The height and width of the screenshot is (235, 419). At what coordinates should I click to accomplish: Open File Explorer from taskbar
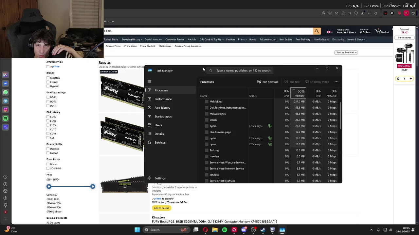click(215, 230)
